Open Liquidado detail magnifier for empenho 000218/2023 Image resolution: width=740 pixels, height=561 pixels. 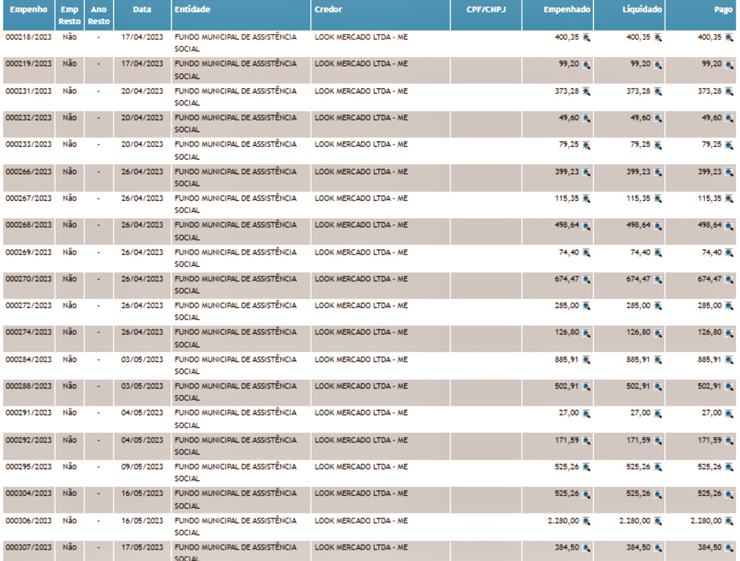[658, 38]
